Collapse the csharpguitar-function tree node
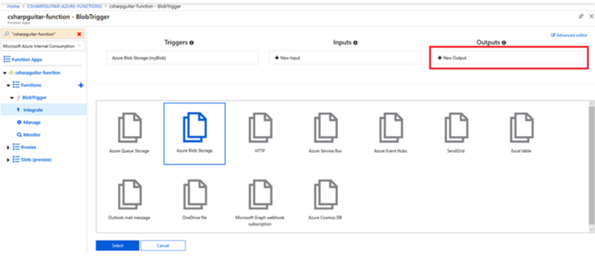Image resolution: width=595 pixels, height=256 pixels. coord(5,73)
